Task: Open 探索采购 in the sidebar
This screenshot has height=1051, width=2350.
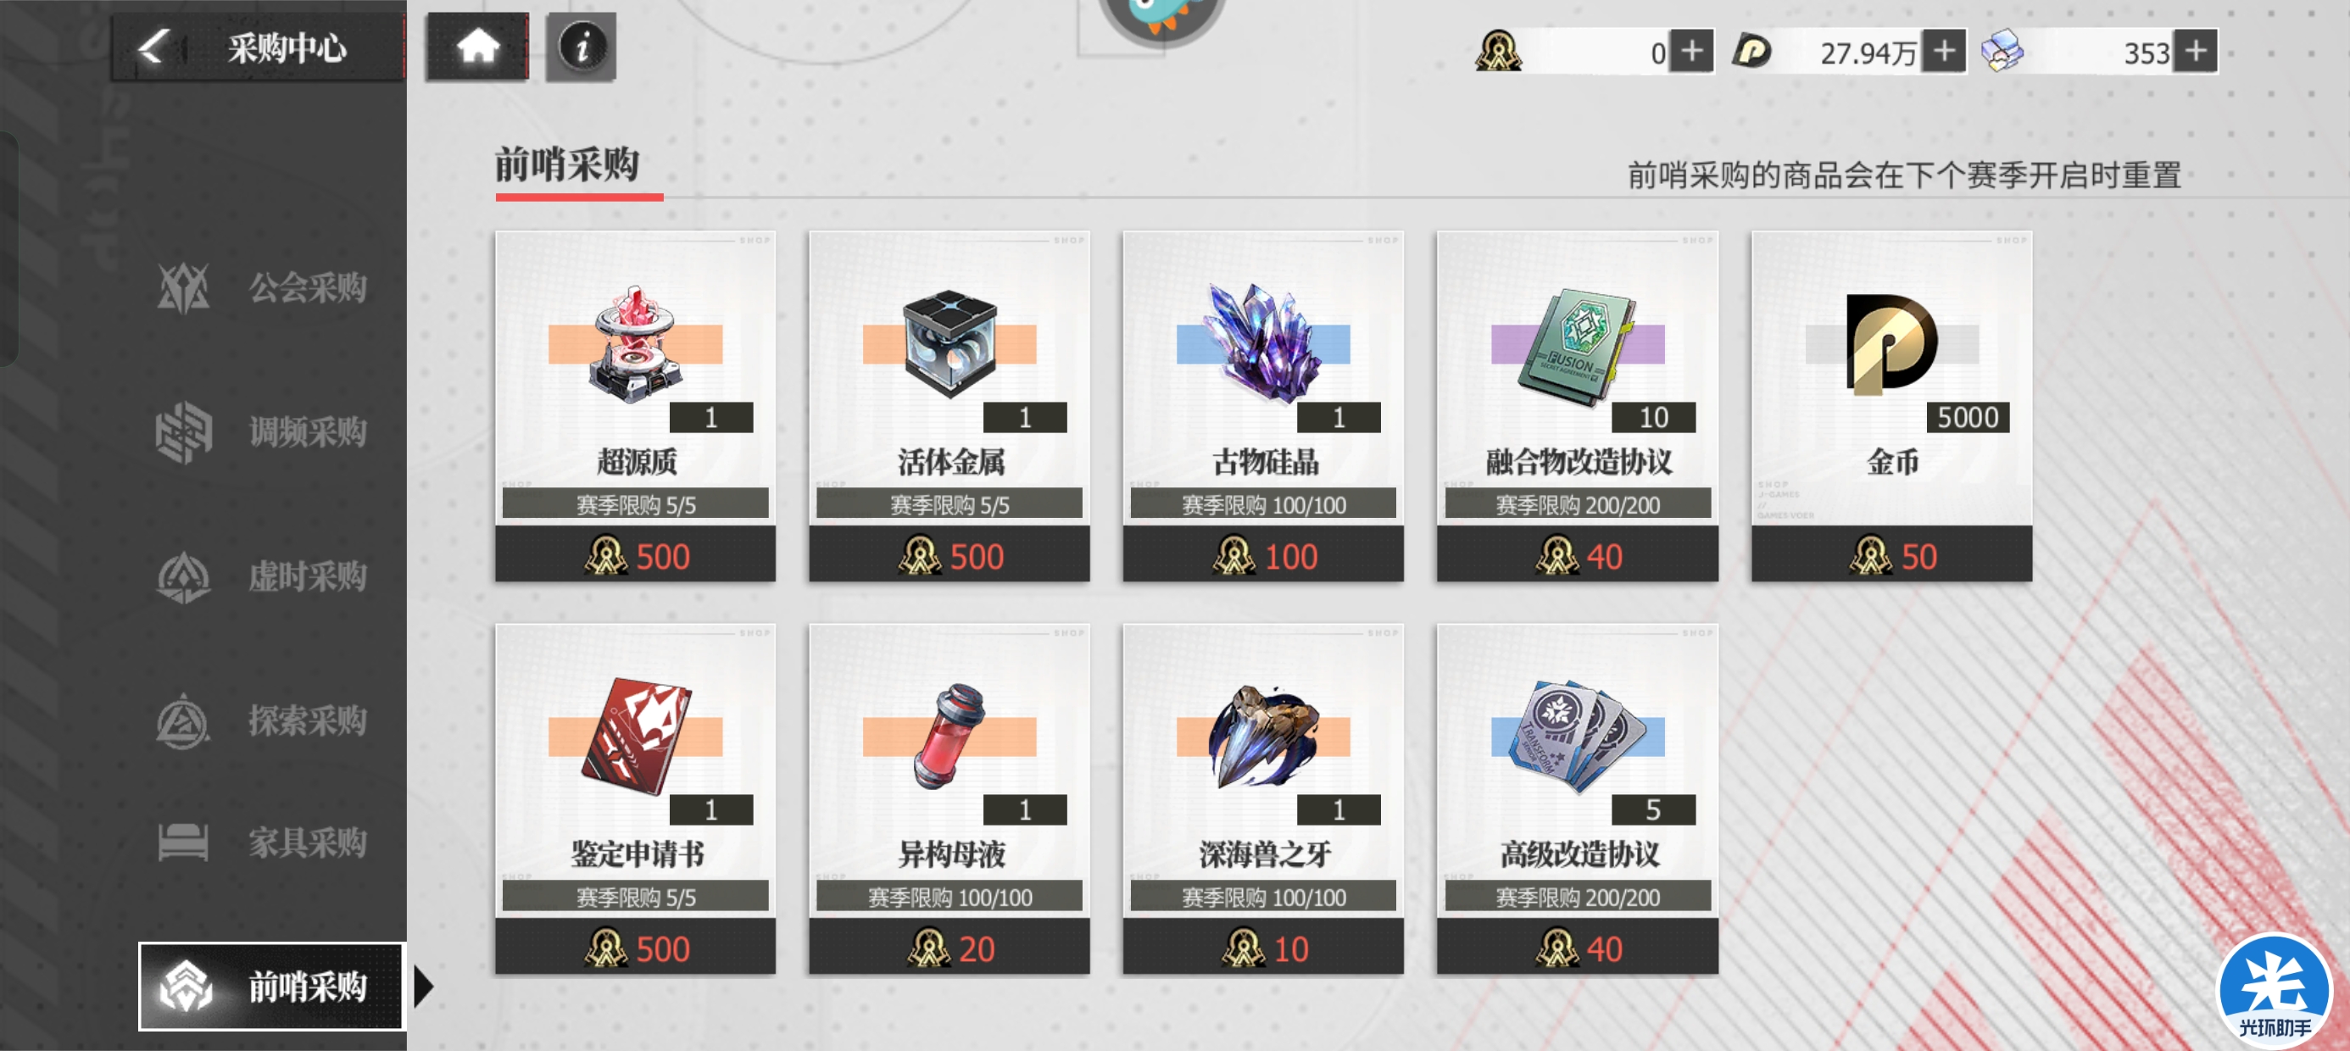Action: [x=265, y=720]
